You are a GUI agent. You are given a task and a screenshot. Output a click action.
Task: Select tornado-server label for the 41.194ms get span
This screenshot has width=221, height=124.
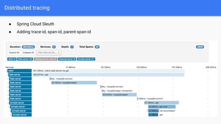[x=20, y=103]
